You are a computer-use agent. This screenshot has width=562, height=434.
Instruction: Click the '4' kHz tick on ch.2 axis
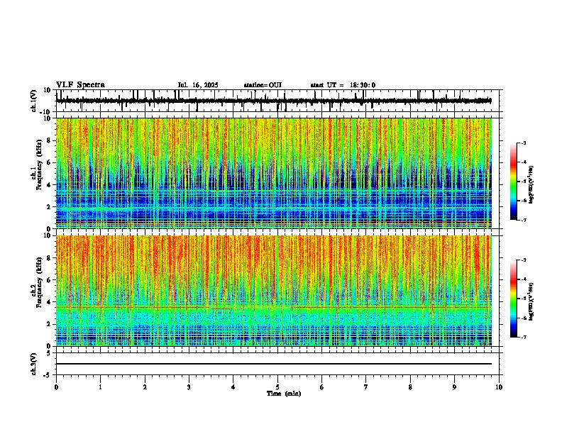tap(49, 302)
